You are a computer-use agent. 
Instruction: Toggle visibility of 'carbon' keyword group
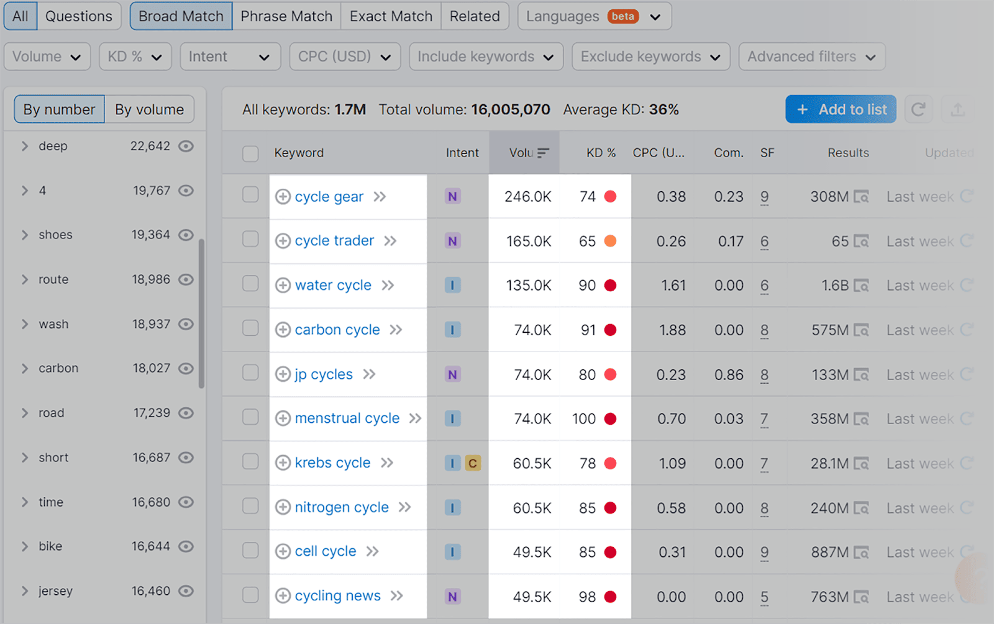[186, 368]
